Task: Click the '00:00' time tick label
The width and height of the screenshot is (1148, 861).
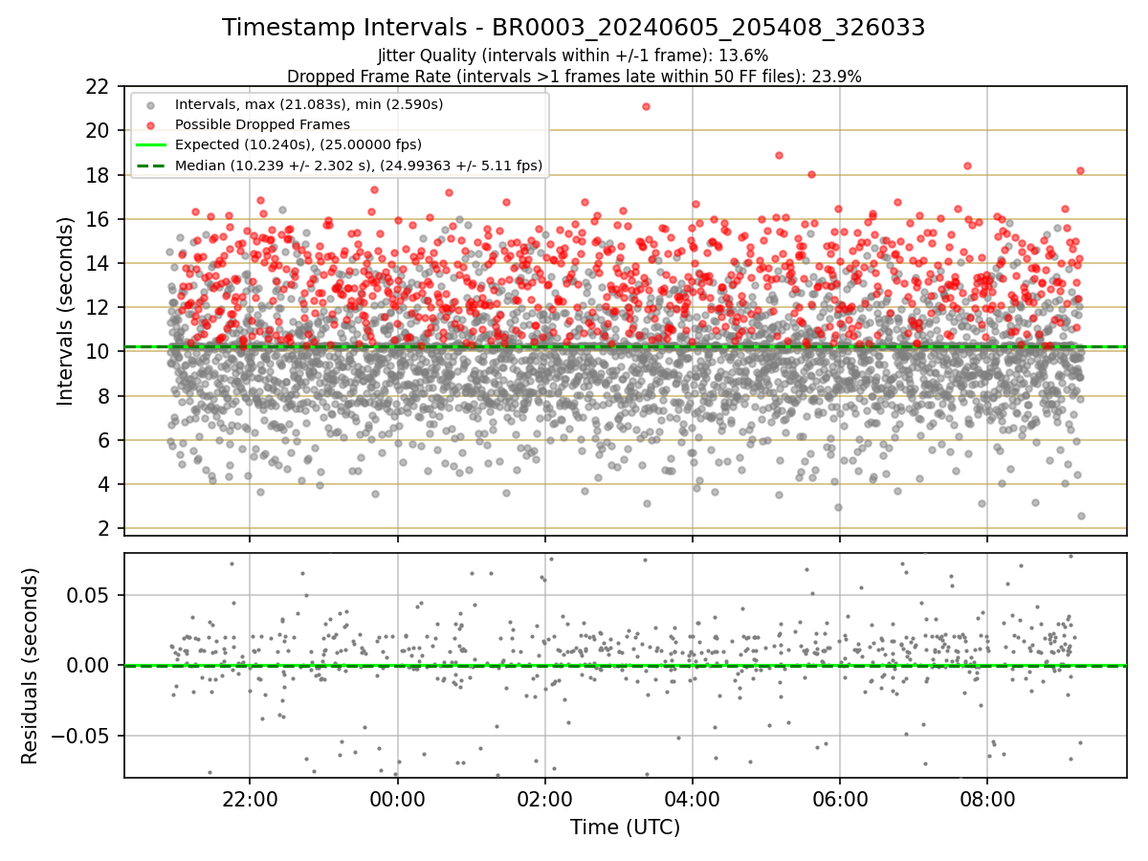Action: pyautogui.click(x=397, y=798)
